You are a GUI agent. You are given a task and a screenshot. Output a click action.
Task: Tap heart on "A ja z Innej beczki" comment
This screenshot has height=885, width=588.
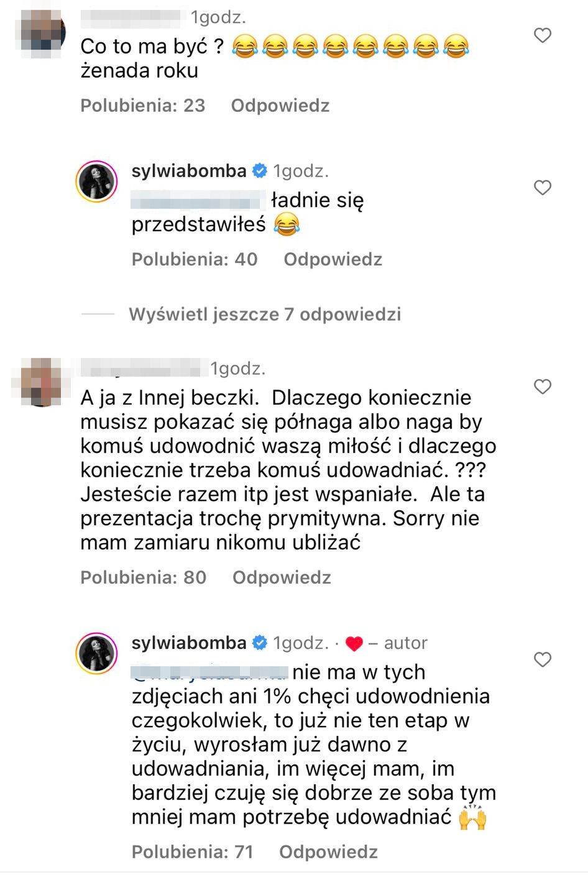[543, 387]
